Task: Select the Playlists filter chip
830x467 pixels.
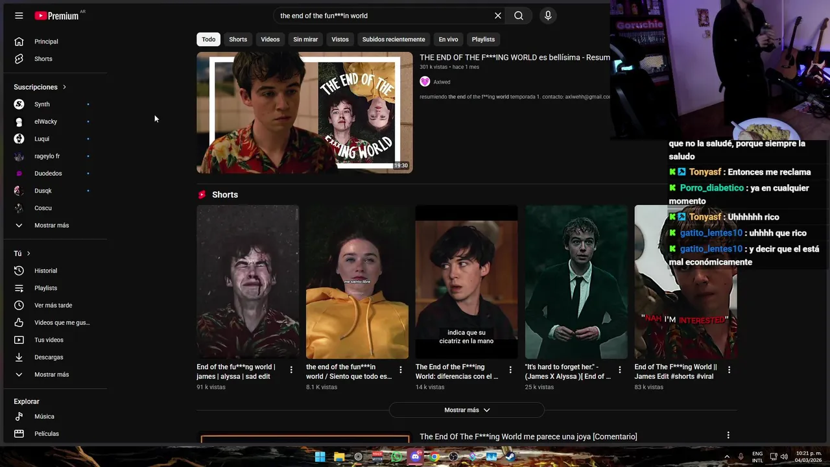Action: tap(483, 40)
